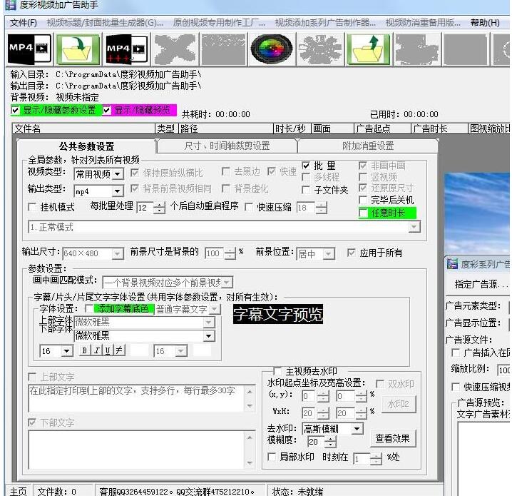Click the greyed-out gear-shaped toolbar icon

[320, 49]
